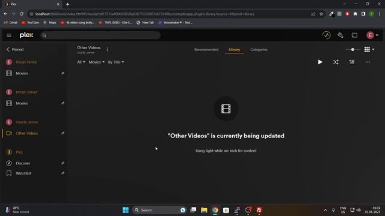Open Chrome extensions puzzle icon
385x216 pixels.
click(356, 14)
